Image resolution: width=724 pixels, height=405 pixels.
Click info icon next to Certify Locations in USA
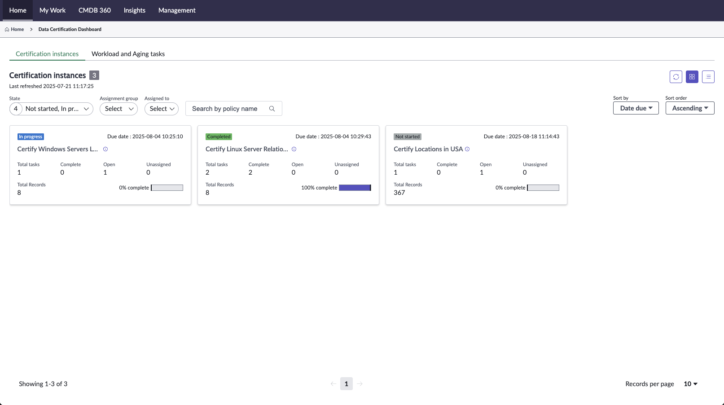(467, 149)
